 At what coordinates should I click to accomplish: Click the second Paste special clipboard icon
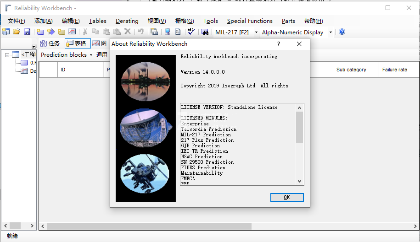pyautogui.click(x=117, y=32)
